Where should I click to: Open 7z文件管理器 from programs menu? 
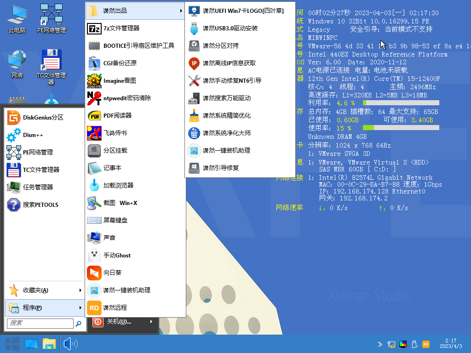pos(121,28)
